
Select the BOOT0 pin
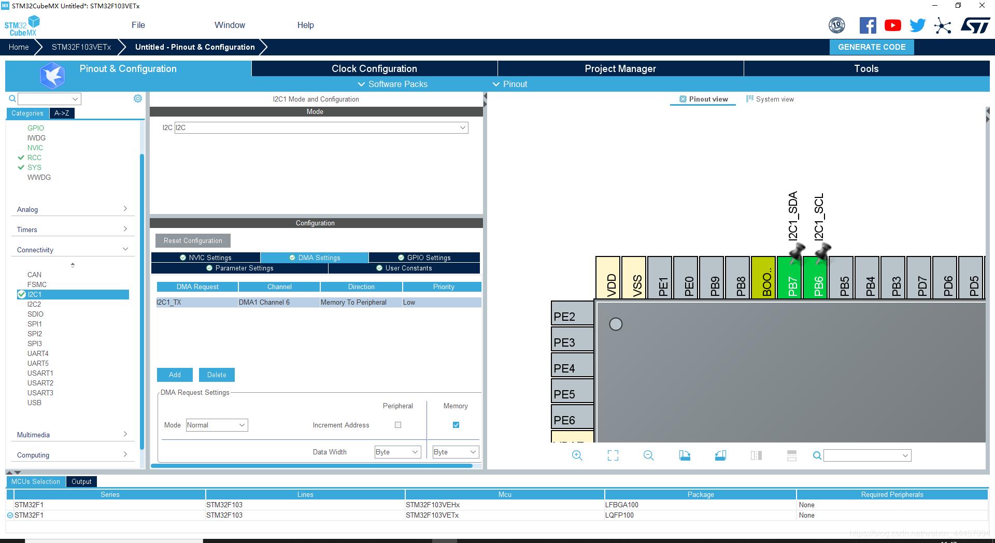[763, 277]
